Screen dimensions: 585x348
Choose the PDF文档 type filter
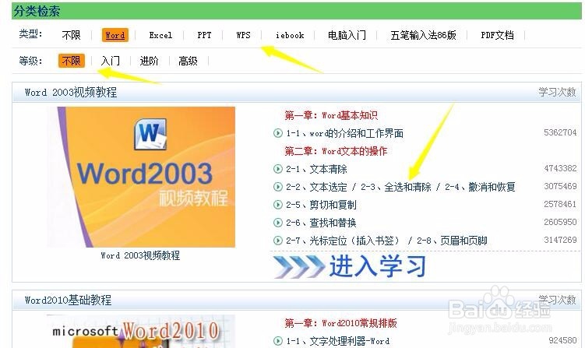(497, 35)
